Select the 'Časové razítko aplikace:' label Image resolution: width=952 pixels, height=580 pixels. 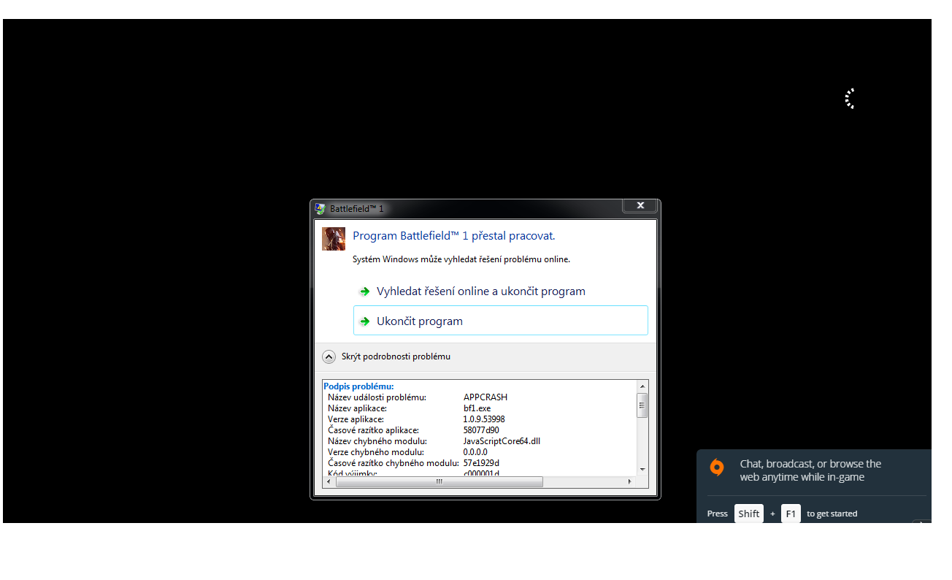373,430
